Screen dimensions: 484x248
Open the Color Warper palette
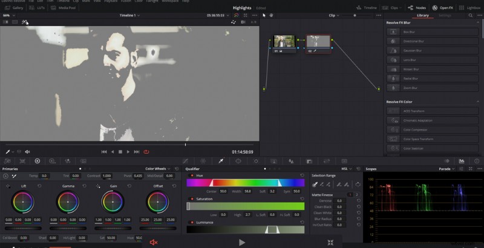(203, 161)
